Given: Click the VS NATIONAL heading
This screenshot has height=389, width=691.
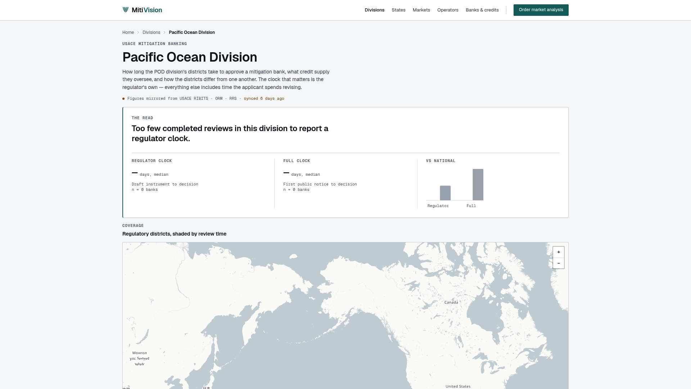Looking at the screenshot, I should coord(441,161).
